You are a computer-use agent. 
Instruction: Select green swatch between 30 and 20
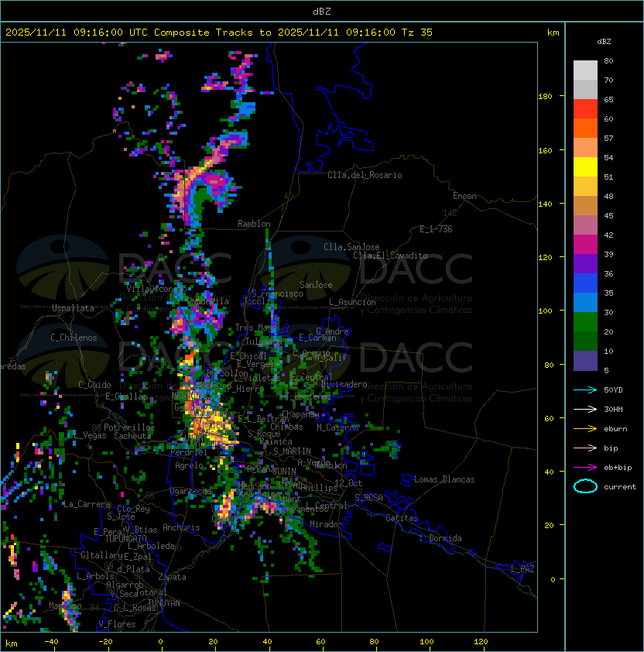[x=585, y=322]
